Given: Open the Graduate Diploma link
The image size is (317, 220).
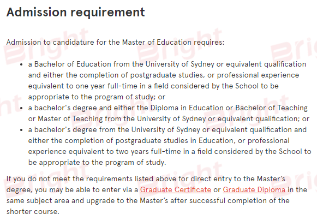Looking at the screenshot, I should click(254, 189).
